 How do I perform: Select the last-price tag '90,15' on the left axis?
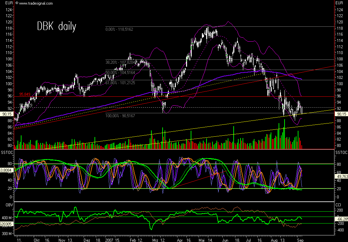(x=7, y=114)
